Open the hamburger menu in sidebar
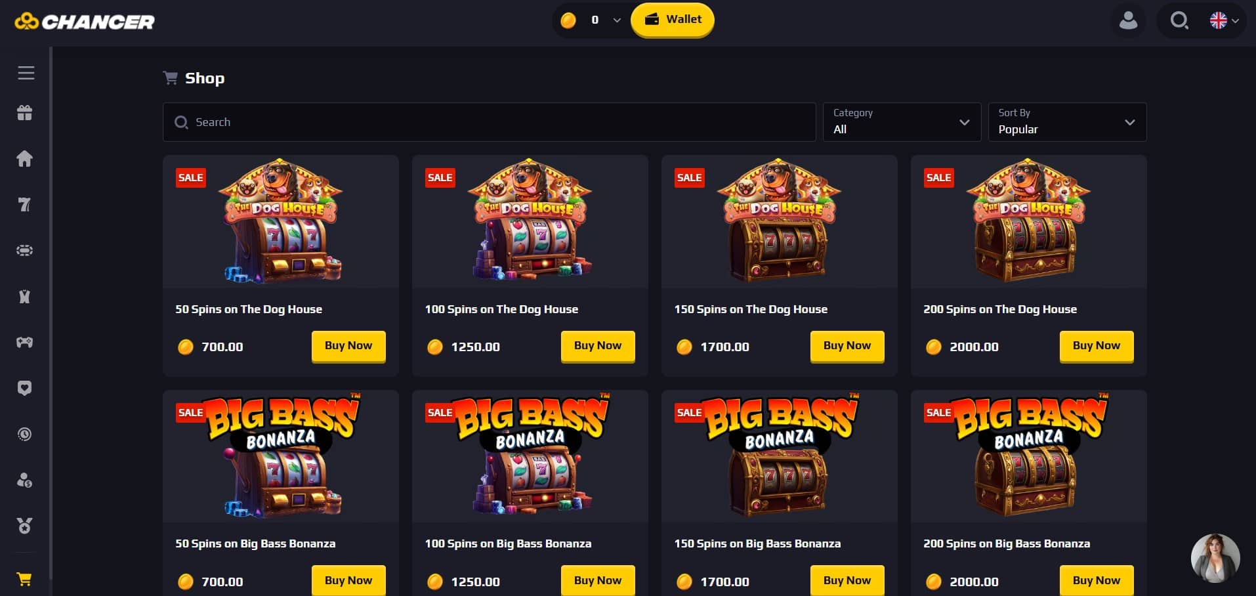 pos(26,73)
